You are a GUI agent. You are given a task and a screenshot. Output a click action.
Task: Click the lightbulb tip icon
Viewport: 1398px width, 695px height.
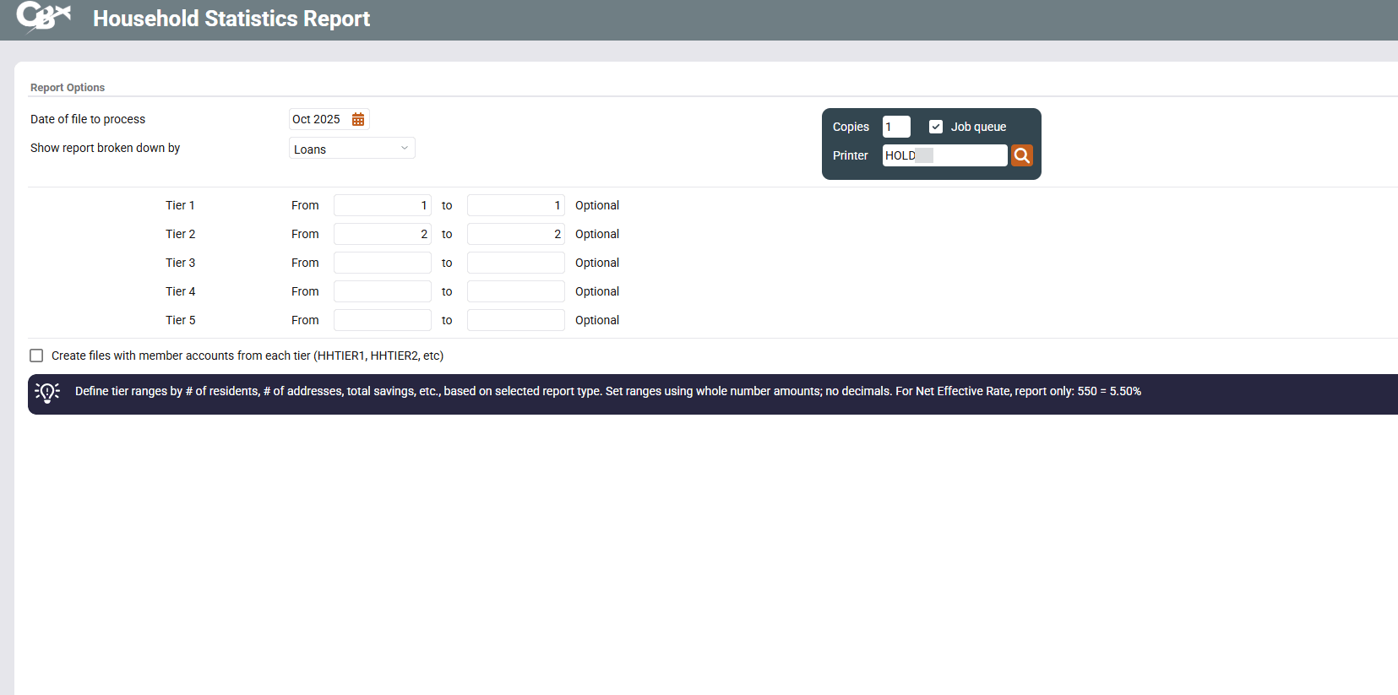point(47,393)
